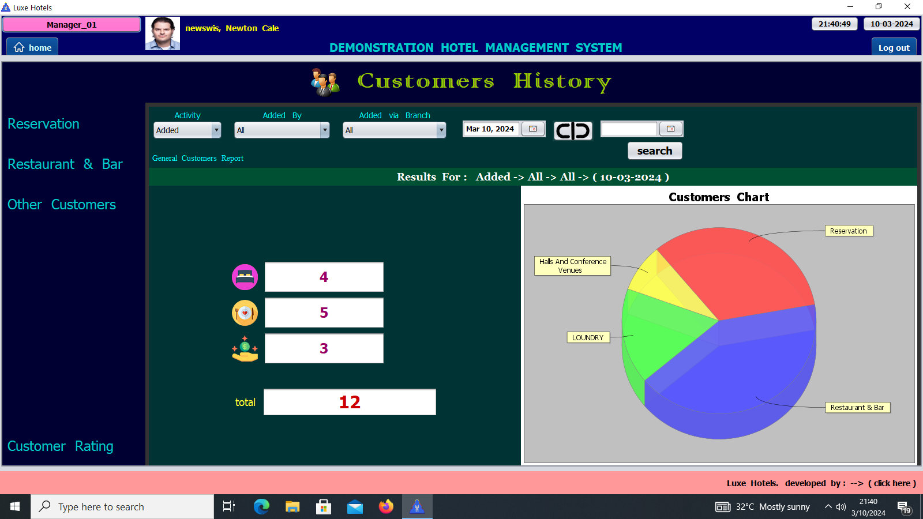This screenshot has height=519, width=923.
Task: Open General Customers Report link
Action: pos(198,159)
